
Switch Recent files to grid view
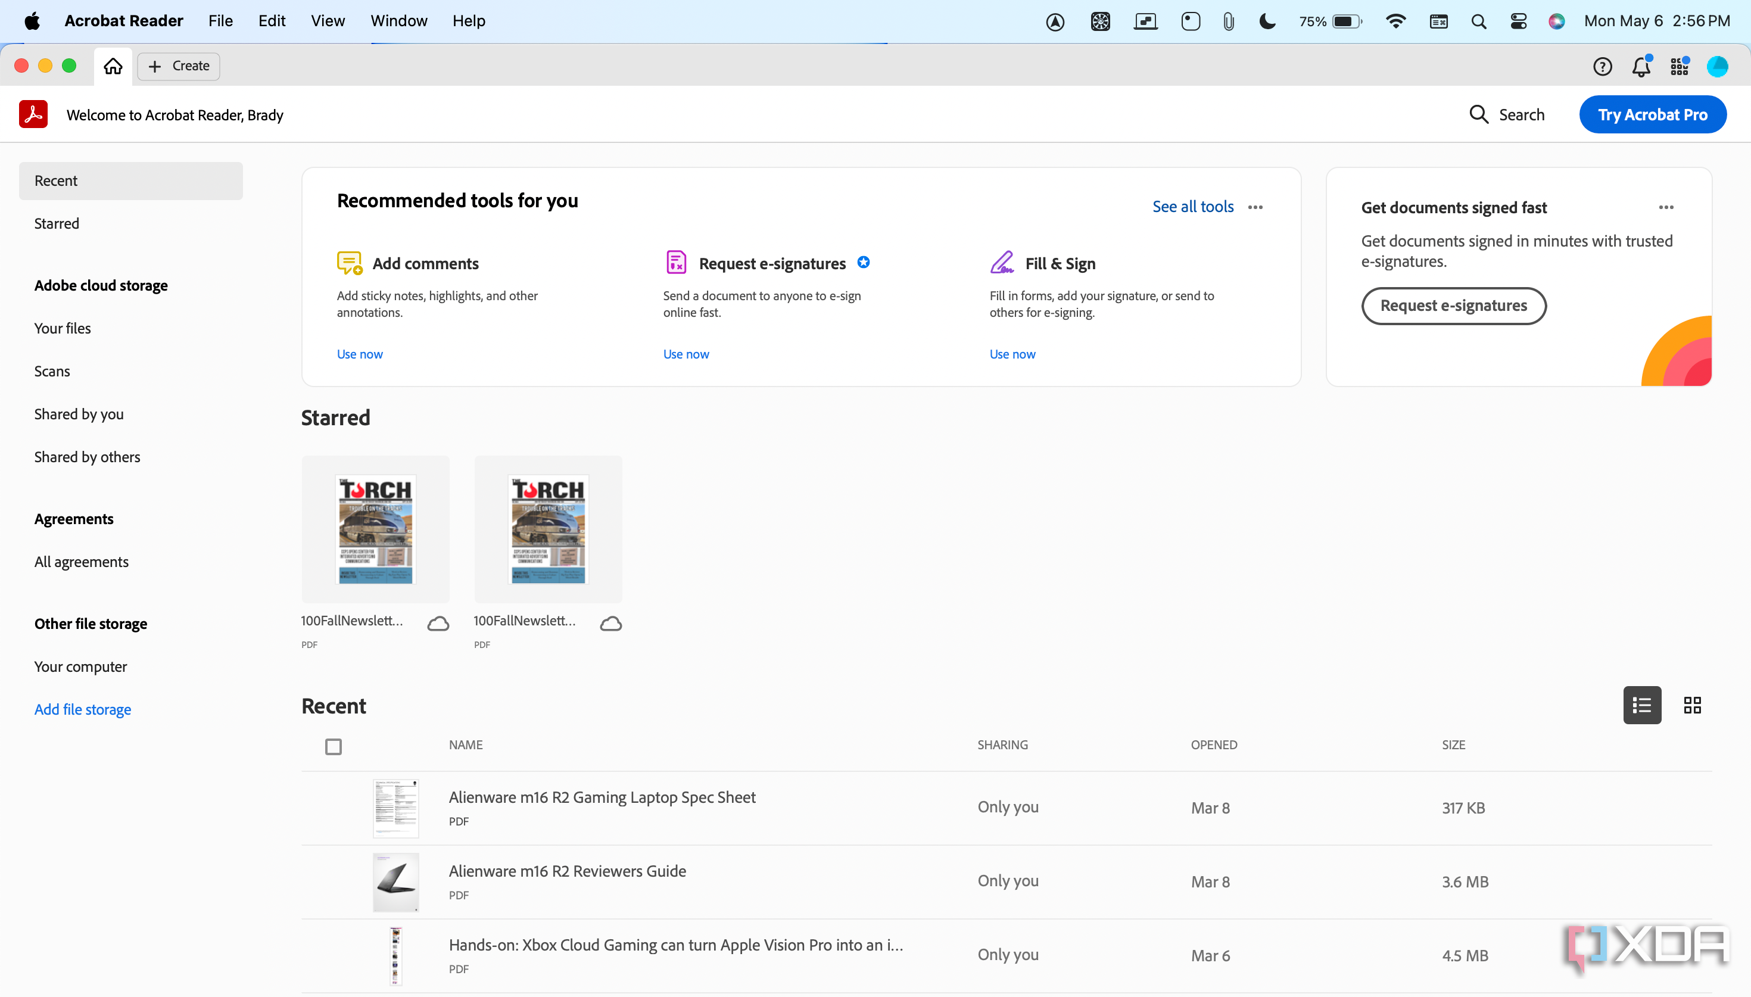[x=1692, y=705]
